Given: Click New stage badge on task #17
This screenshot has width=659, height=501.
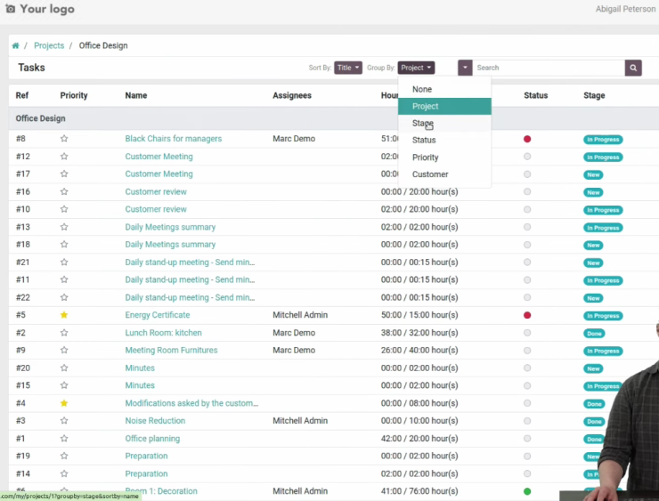Looking at the screenshot, I should (x=593, y=174).
